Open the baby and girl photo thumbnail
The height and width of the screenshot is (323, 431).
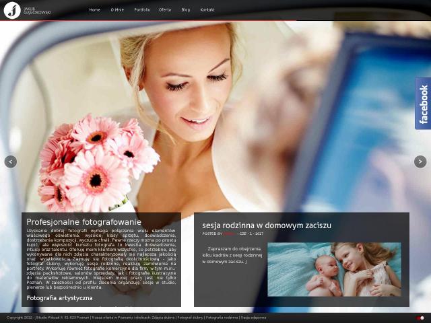334,269
